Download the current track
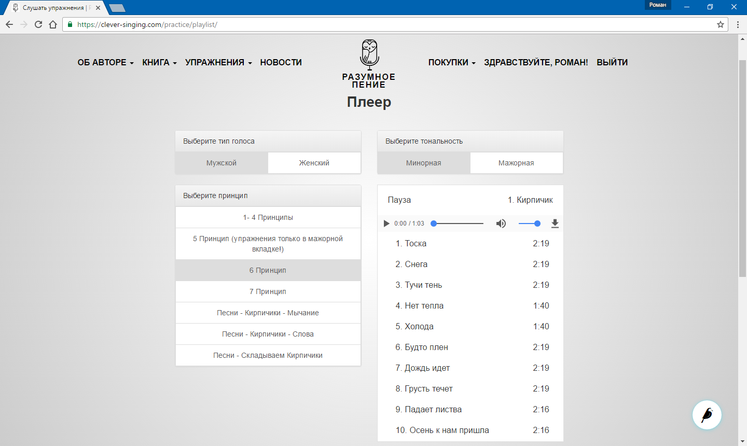The image size is (747, 446). tap(555, 224)
